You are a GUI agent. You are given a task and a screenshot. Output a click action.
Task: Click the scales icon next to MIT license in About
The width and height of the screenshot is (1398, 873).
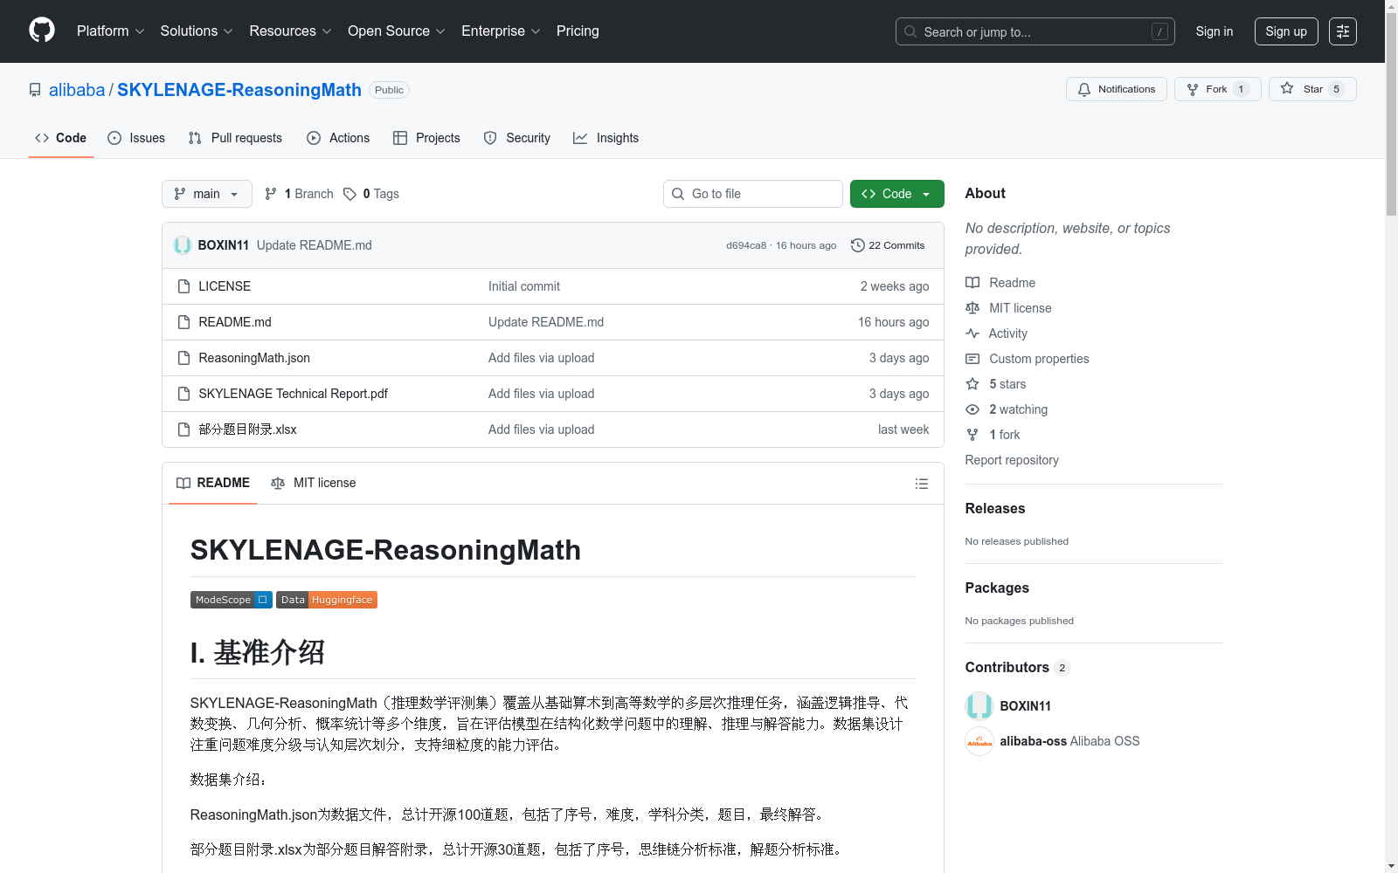[x=972, y=308]
